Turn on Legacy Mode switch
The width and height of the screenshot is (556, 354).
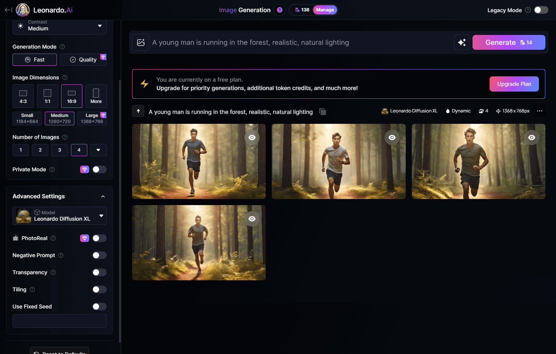[x=541, y=10]
